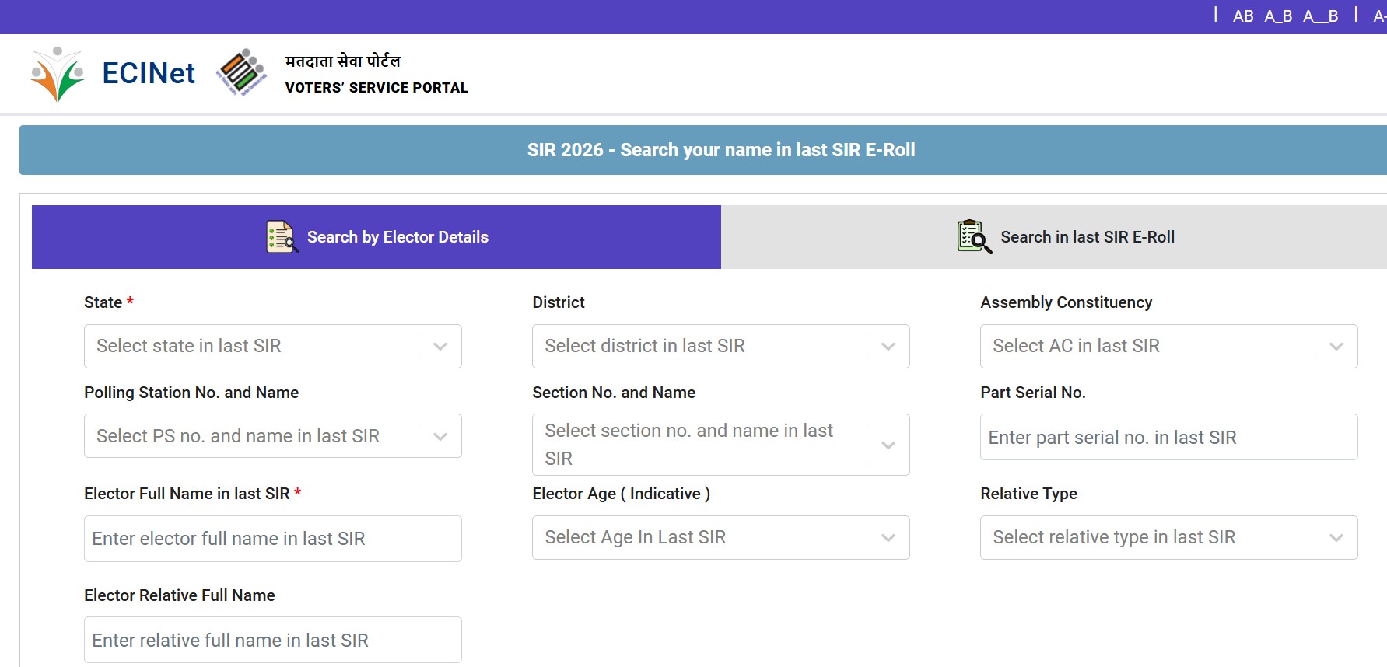Open the Elector Age dropdown

click(x=721, y=537)
